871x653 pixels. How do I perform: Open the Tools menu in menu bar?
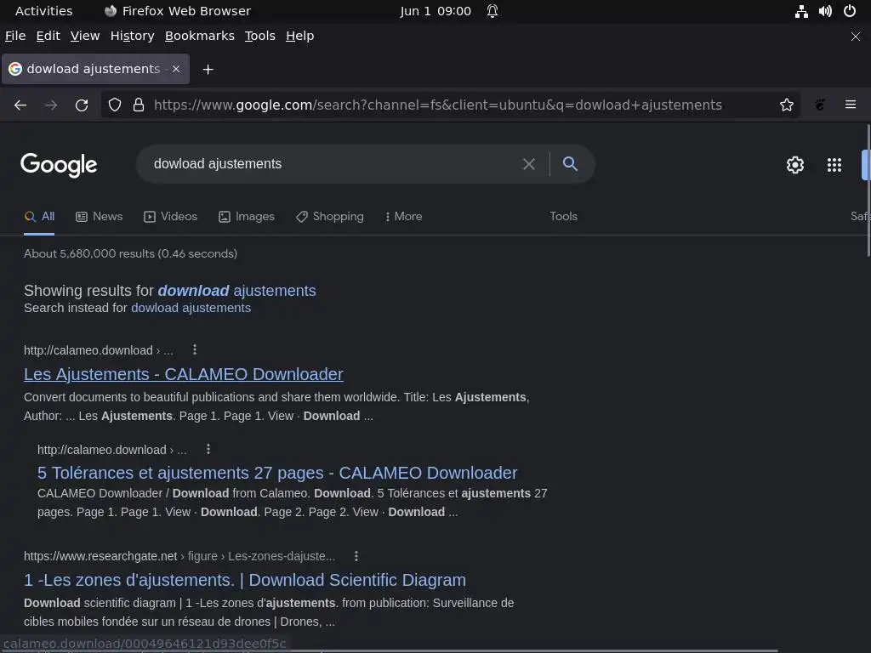tap(260, 36)
